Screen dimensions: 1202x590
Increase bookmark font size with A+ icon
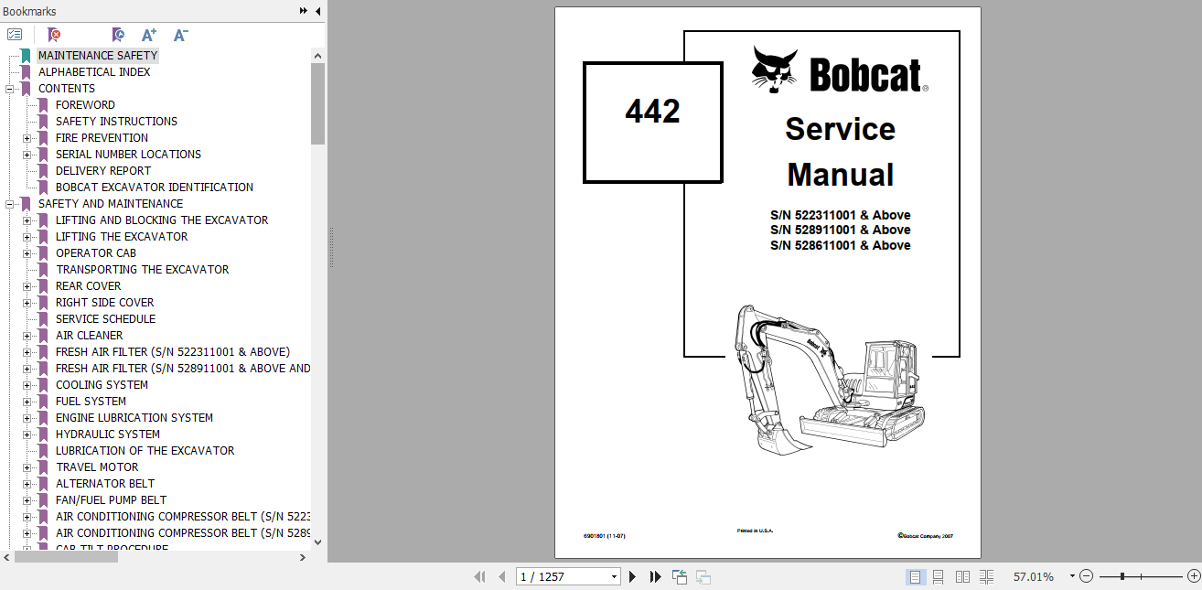point(149,35)
